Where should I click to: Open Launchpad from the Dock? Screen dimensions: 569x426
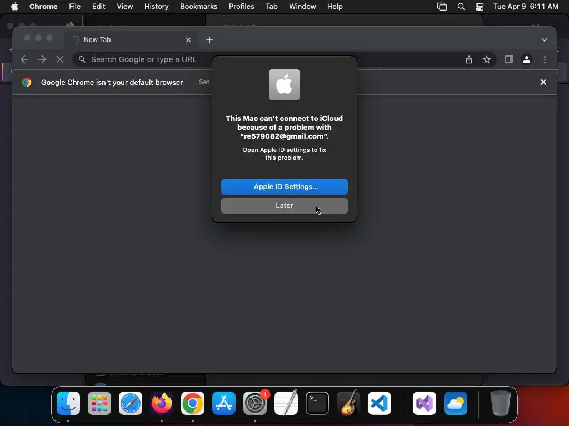[x=99, y=403]
